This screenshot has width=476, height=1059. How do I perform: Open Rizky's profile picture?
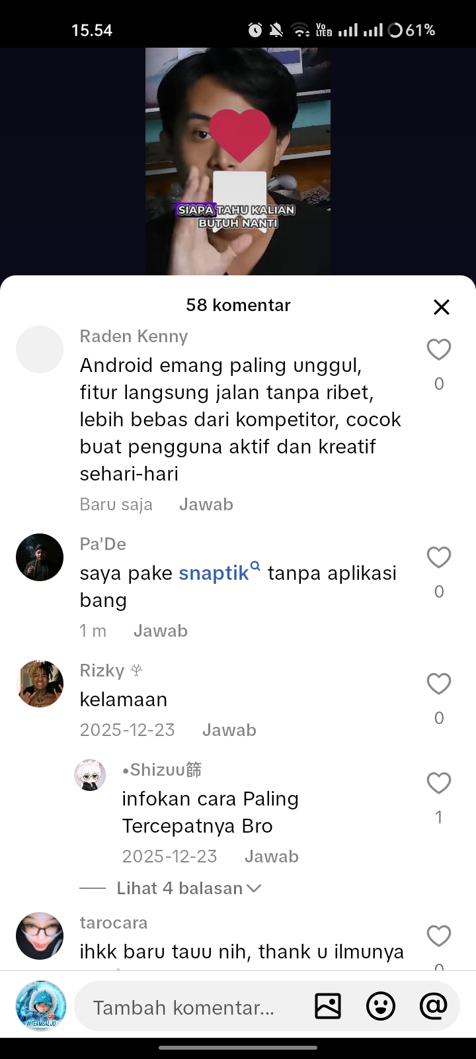(x=40, y=684)
